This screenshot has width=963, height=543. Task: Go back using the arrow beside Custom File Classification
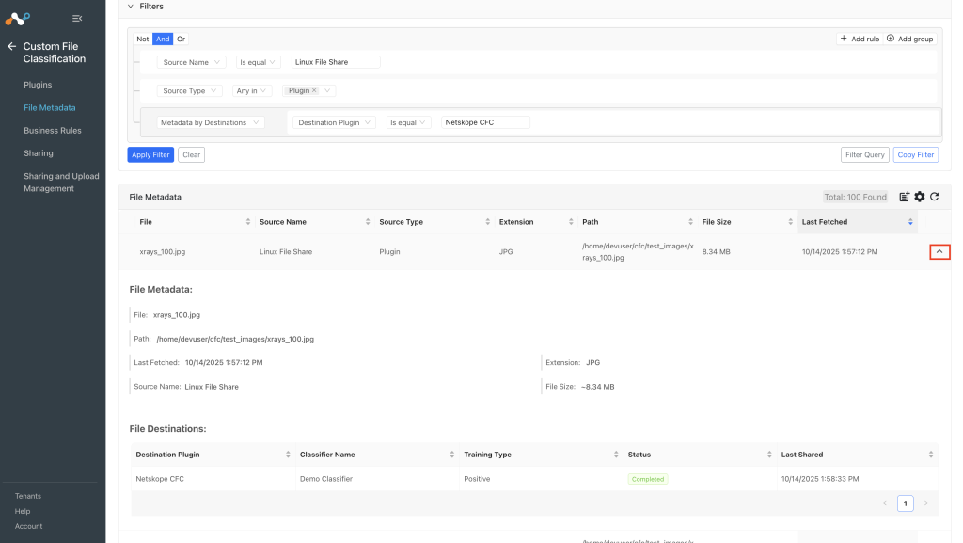click(11, 46)
